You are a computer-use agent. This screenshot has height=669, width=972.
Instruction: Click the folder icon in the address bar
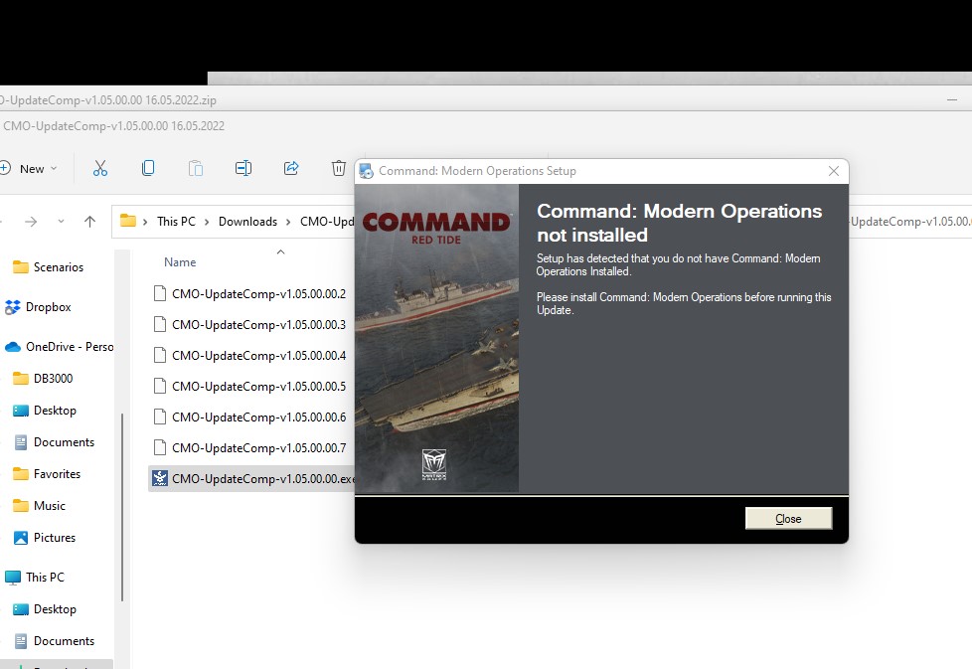coord(127,221)
